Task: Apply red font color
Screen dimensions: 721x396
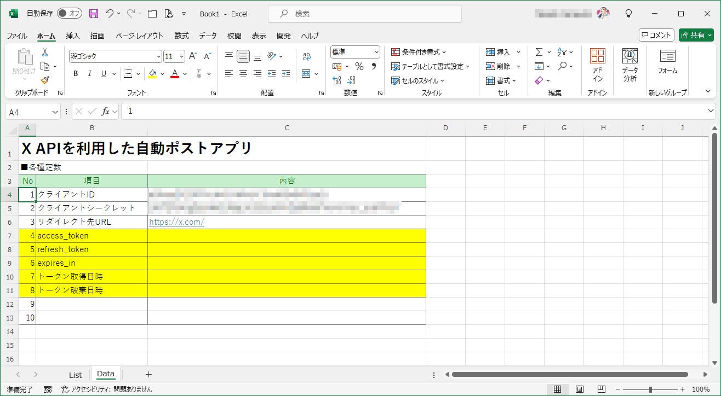Action: [x=175, y=74]
